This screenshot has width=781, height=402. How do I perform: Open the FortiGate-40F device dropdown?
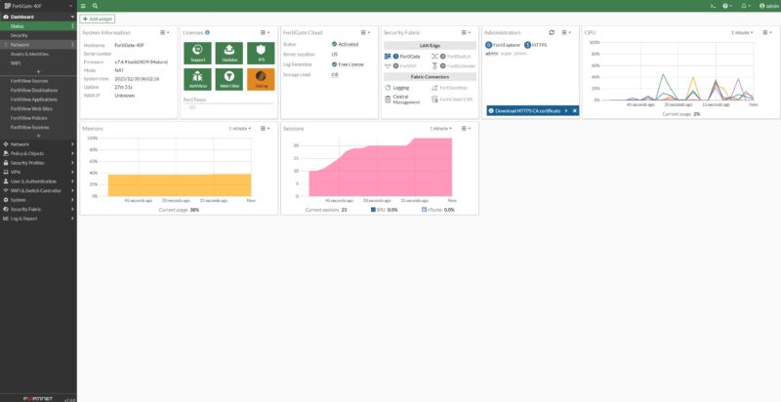tap(38, 6)
